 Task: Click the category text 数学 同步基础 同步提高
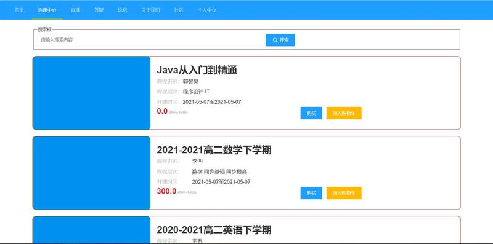(x=219, y=172)
